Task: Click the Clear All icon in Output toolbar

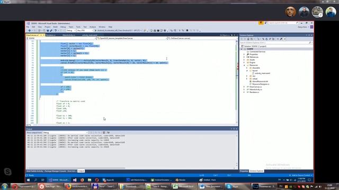Action: (104, 132)
